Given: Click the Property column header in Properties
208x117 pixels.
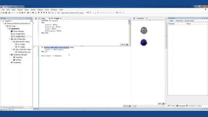Looking at the screenshot, I should pyautogui.click(x=171, y=24).
